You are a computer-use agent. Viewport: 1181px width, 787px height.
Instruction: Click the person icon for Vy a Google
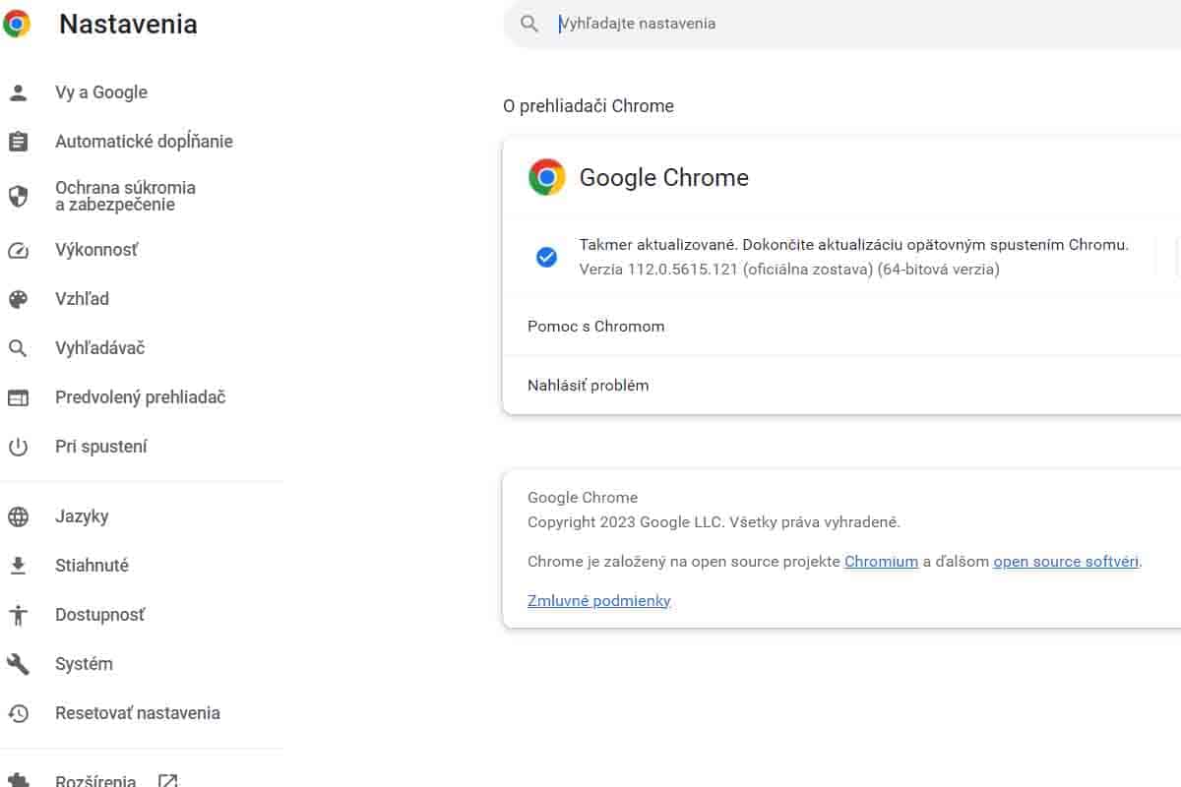pyautogui.click(x=18, y=92)
